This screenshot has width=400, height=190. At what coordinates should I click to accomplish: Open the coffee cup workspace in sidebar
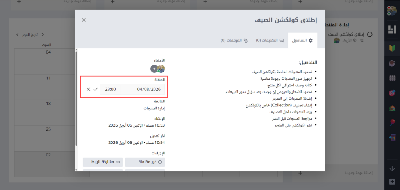(392, 63)
